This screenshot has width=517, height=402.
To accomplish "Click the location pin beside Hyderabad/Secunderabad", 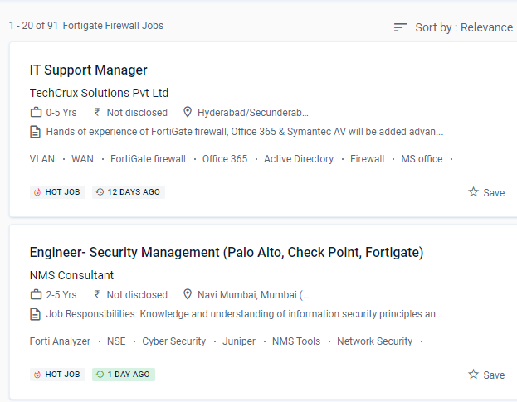I will (x=188, y=112).
